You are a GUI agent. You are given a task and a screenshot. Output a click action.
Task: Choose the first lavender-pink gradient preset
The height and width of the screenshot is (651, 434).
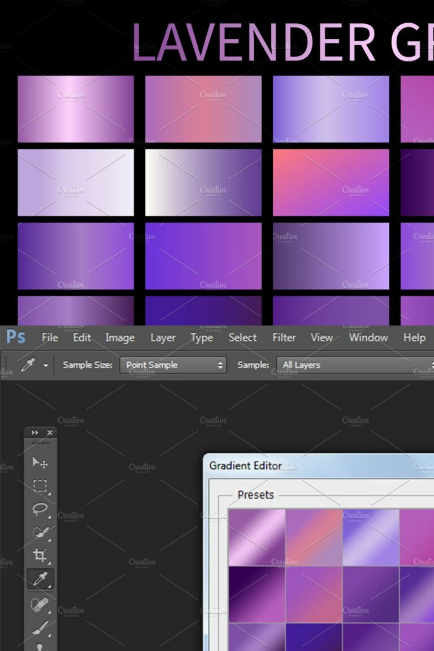(x=257, y=537)
